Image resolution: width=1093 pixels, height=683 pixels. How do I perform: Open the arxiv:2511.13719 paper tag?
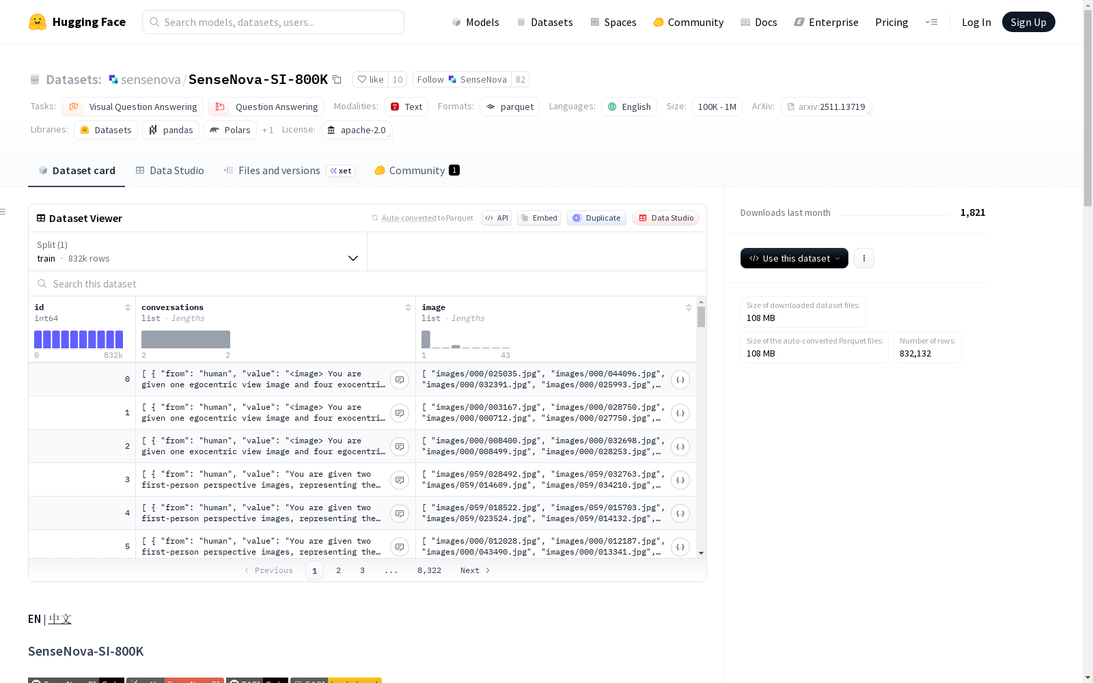pyautogui.click(x=827, y=107)
